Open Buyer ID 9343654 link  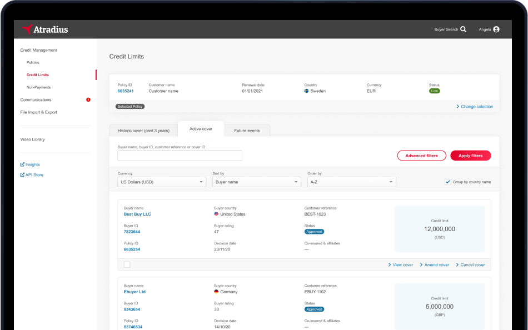coord(132,309)
